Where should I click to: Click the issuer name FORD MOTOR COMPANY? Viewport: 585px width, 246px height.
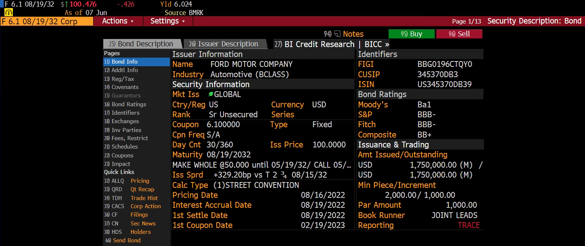[x=252, y=64]
